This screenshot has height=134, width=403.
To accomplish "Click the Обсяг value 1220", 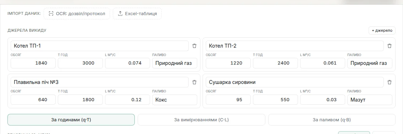I will pyautogui.click(x=228, y=63).
